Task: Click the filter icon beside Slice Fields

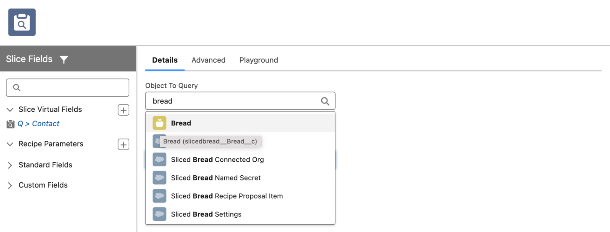Action: pos(64,59)
